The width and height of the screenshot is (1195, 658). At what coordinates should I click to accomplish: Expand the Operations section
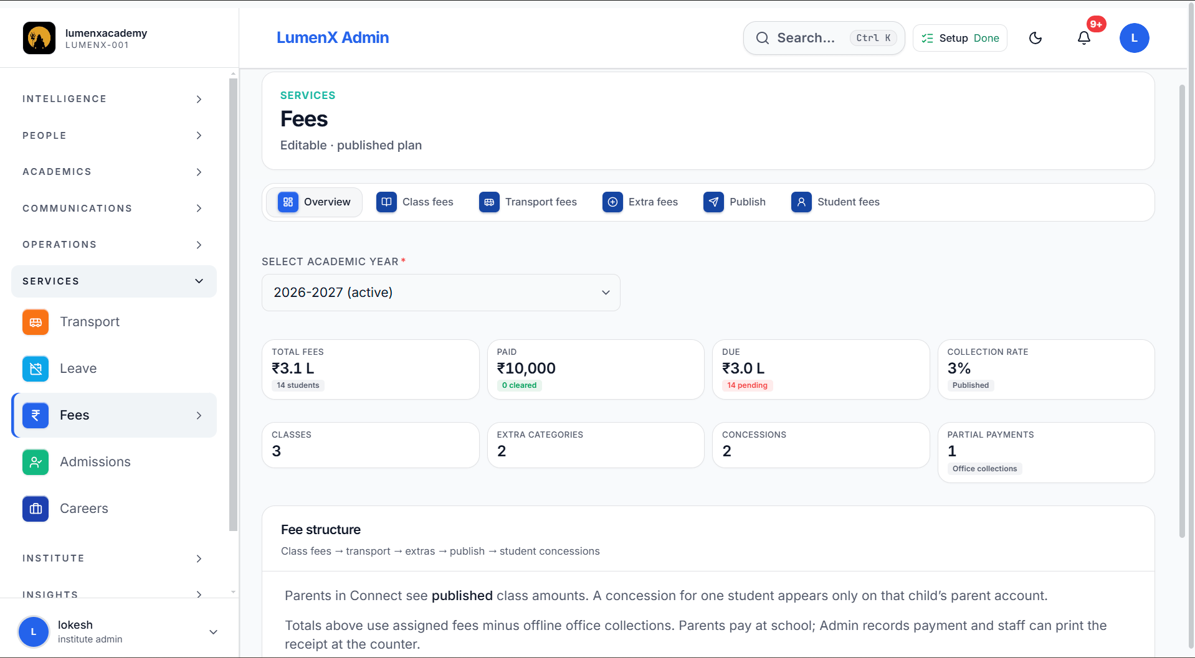[x=113, y=245]
